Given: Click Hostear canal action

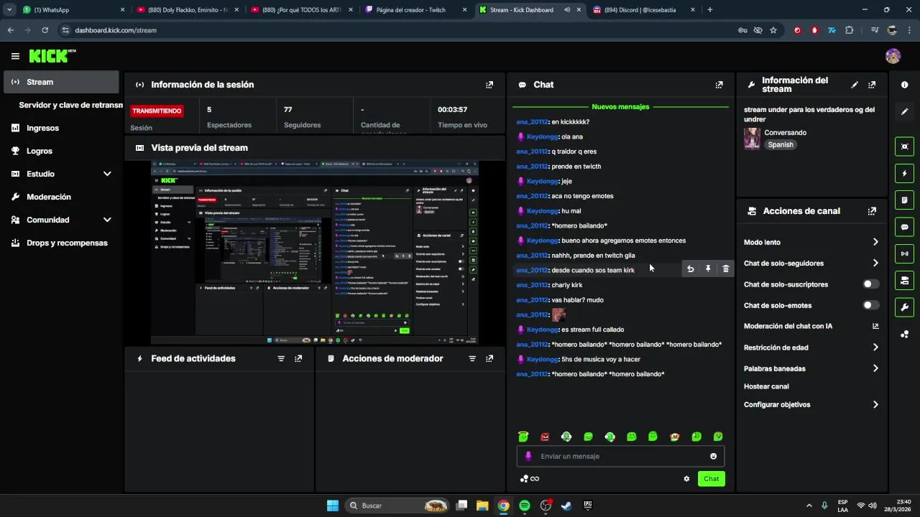Looking at the screenshot, I should coord(766,386).
